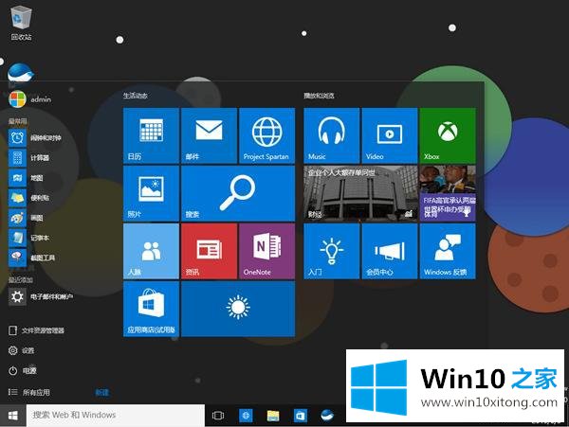The width and height of the screenshot is (569, 427).
Task: Open Settings from the Start menu
Action: [x=22, y=350]
